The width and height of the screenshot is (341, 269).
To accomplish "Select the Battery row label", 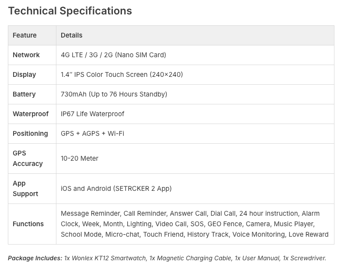I will (x=24, y=94).
